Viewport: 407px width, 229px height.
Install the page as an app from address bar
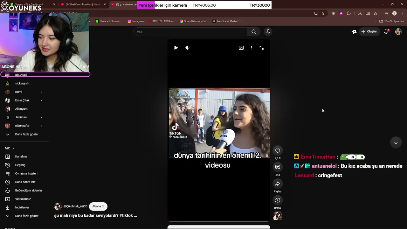click(316, 13)
